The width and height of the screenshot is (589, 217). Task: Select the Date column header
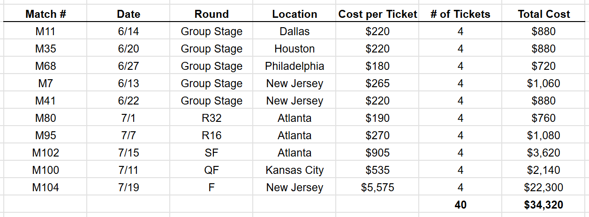tap(128, 14)
